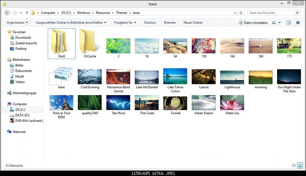
Task: Open the Videos library
Action: point(18,82)
